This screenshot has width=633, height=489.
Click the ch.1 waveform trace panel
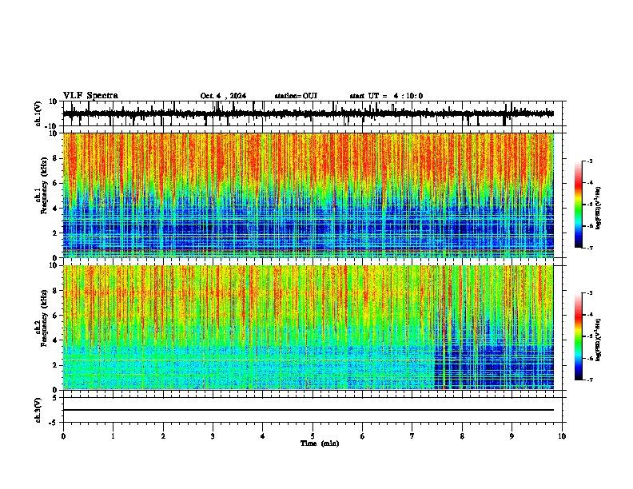click(314, 113)
